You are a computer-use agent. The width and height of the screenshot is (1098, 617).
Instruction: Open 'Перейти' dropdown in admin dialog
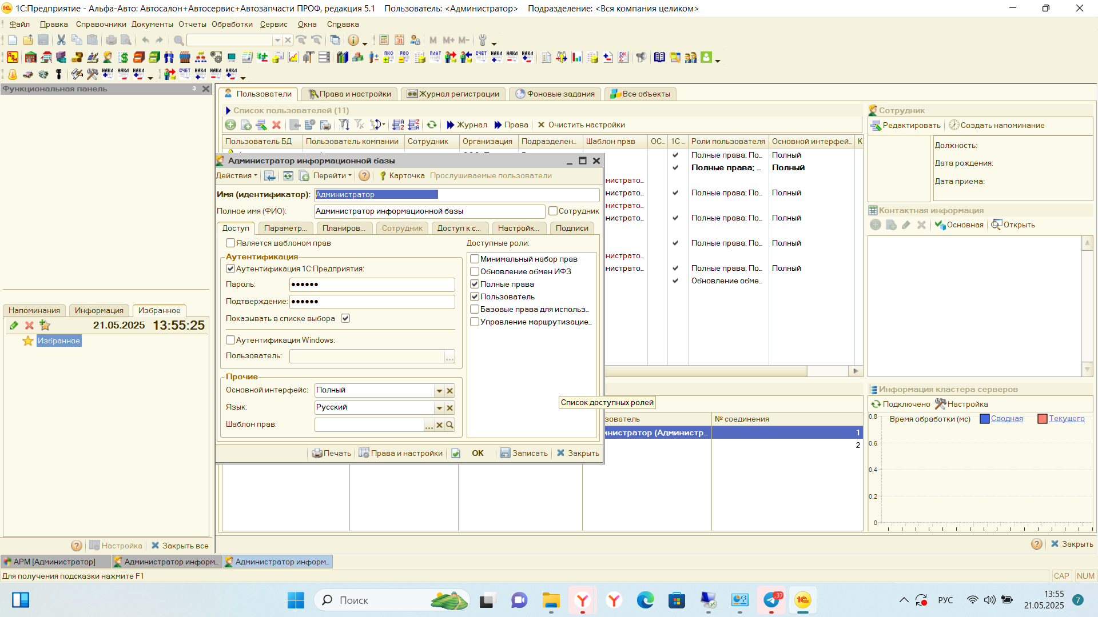click(332, 175)
